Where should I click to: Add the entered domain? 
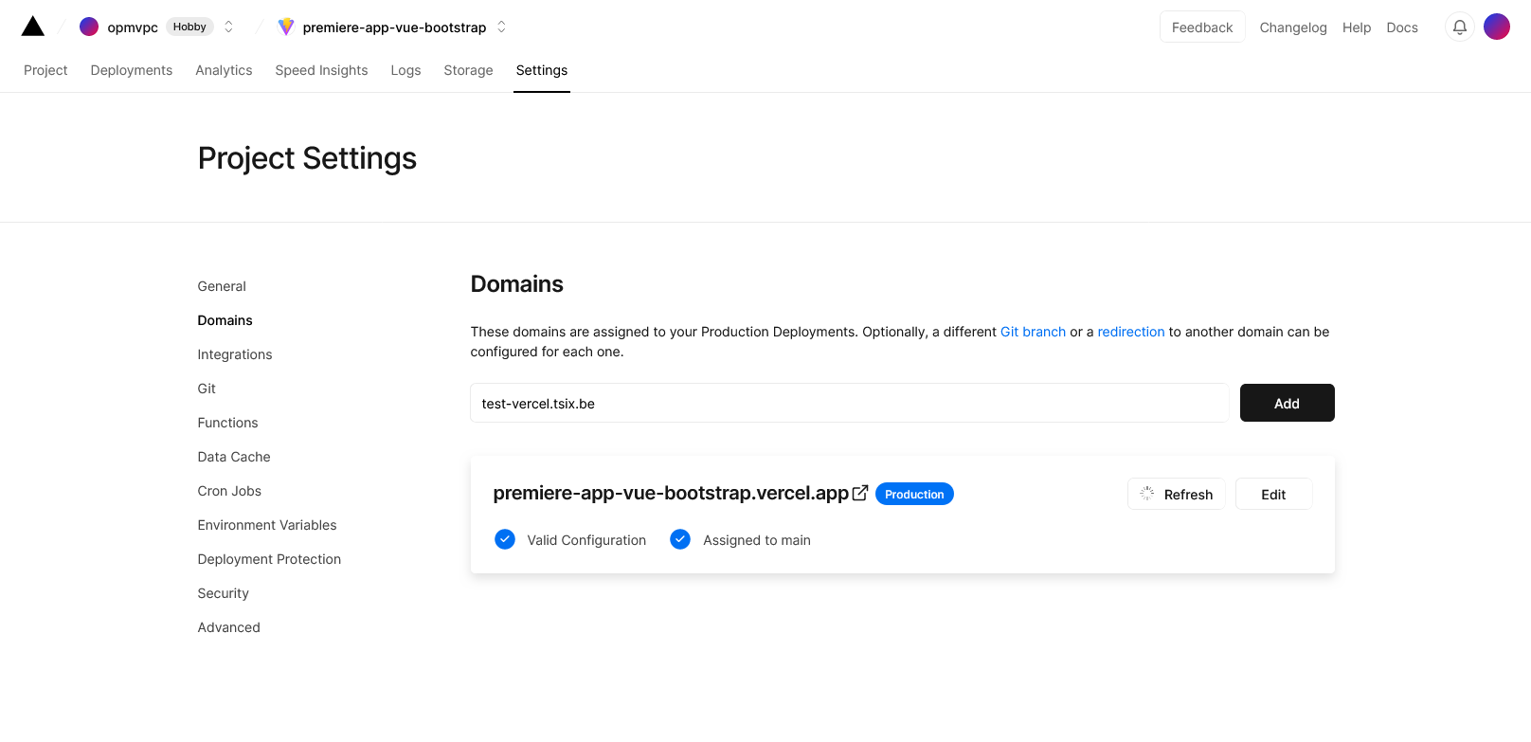[x=1287, y=403]
